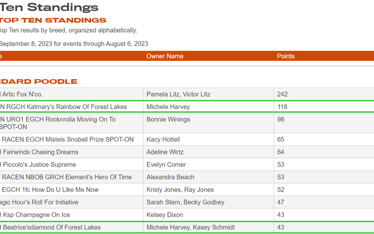
Task: Select Michele Harvey, Kasey Schmidt owner cell
Action: (x=190, y=227)
